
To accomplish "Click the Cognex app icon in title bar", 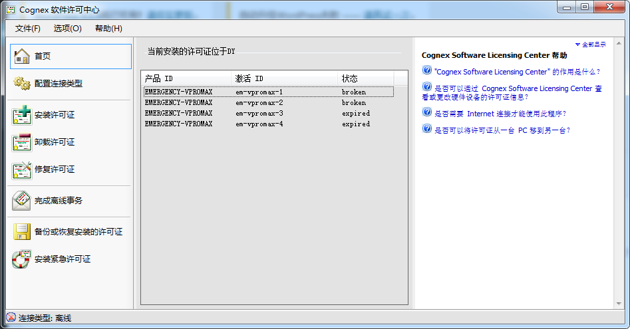I will [x=11, y=9].
